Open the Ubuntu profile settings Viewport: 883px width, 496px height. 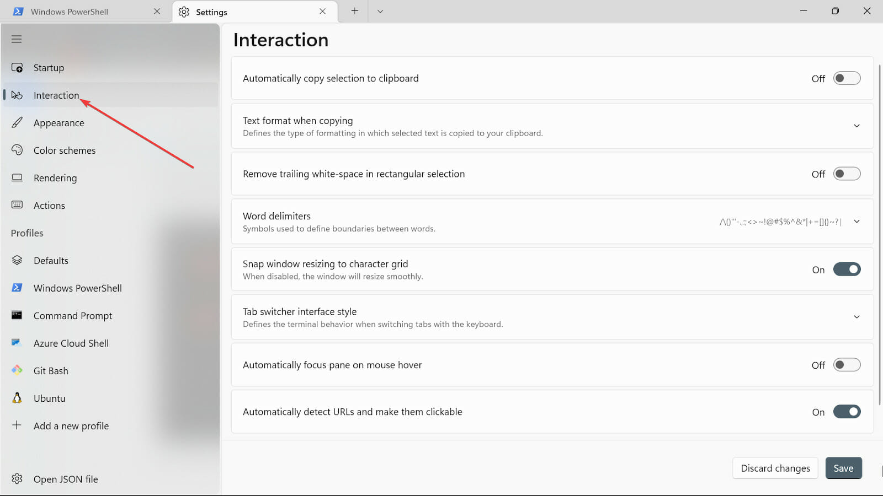(x=110, y=398)
